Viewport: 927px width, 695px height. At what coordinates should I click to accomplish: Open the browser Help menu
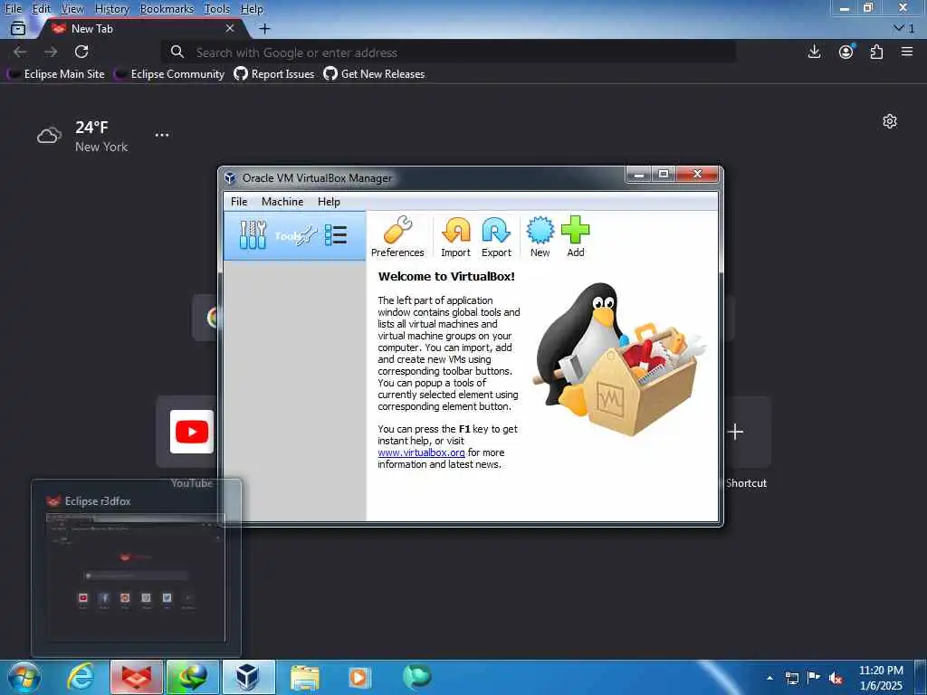coord(252,9)
